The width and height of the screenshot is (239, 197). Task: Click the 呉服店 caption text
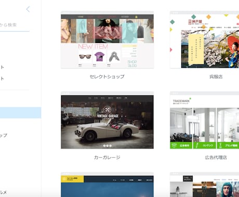point(216,77)
